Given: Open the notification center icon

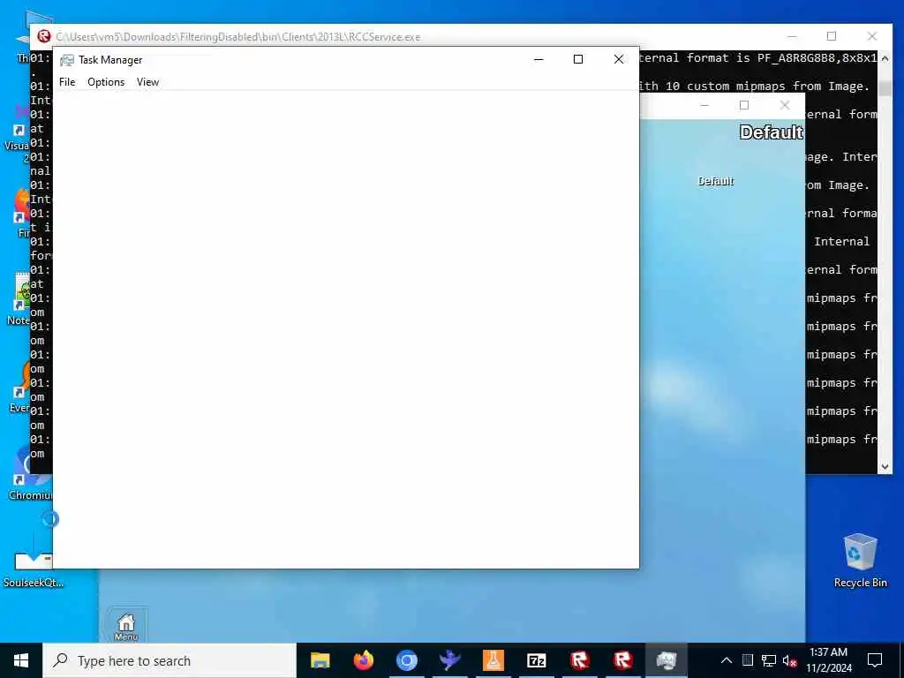Looking at the screenshot, I should pos(875,660).
